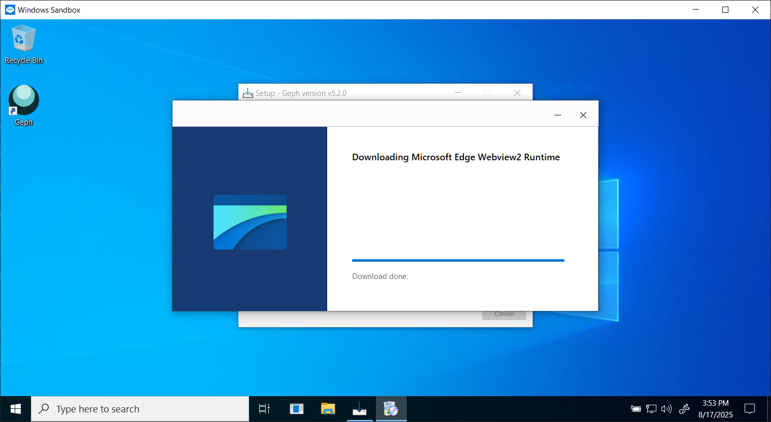
Task: Open the Action Center notifications icon
Action: click(x=750, y=409)
